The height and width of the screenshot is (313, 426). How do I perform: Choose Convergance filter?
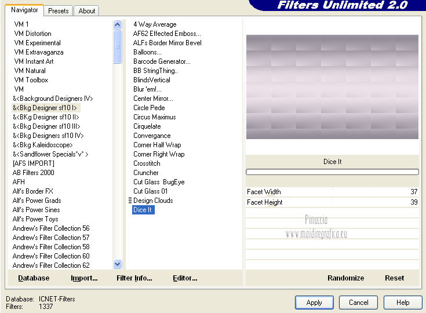[152, 135]
